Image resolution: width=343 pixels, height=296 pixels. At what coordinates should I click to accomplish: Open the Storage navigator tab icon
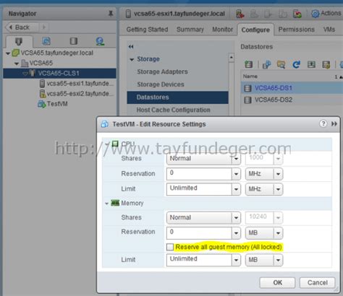point(74,41)
